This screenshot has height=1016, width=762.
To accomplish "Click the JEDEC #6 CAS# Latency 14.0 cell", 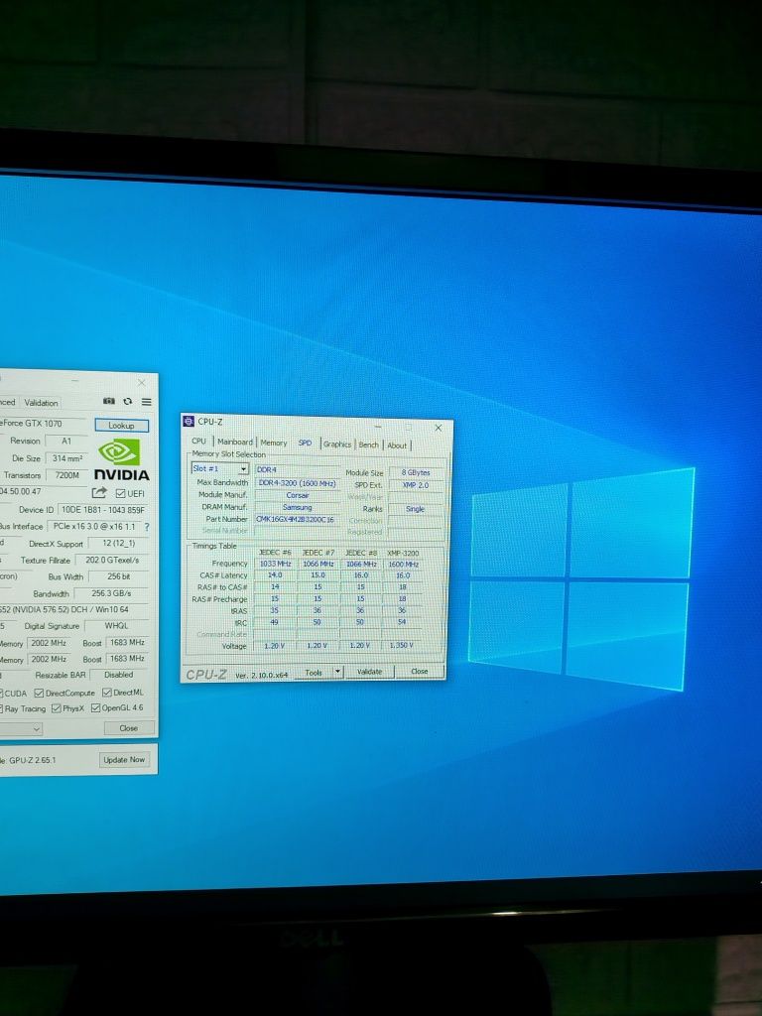I will [x=275, y=574].
